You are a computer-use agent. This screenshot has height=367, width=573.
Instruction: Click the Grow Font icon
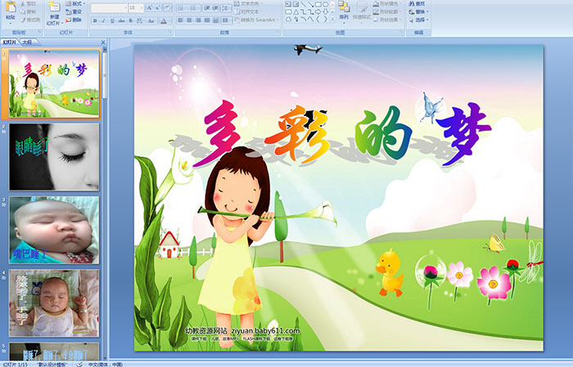click(149, 7)
